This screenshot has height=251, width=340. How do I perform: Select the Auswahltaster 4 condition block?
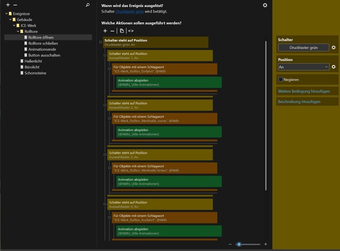160,204
